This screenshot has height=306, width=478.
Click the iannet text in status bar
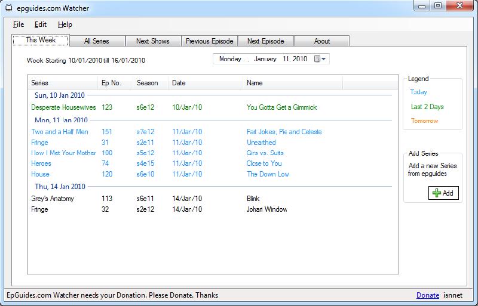point(453,295)
